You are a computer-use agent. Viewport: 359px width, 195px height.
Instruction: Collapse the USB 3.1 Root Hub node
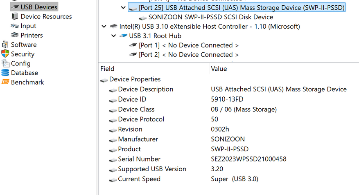(114, 36)
